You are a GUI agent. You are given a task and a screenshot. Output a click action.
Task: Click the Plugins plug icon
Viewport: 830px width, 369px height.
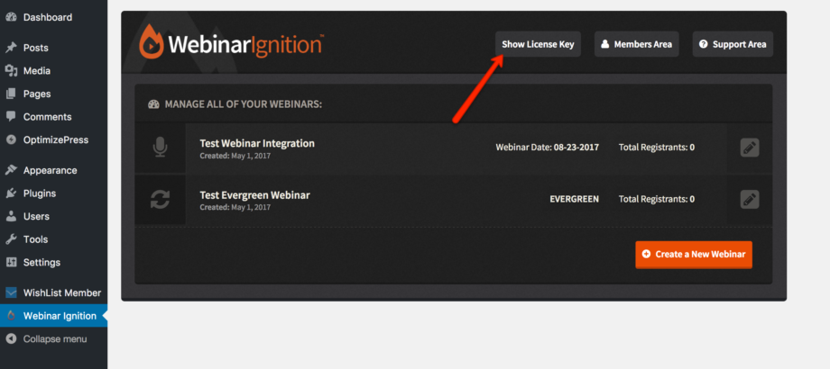(11, 193)
